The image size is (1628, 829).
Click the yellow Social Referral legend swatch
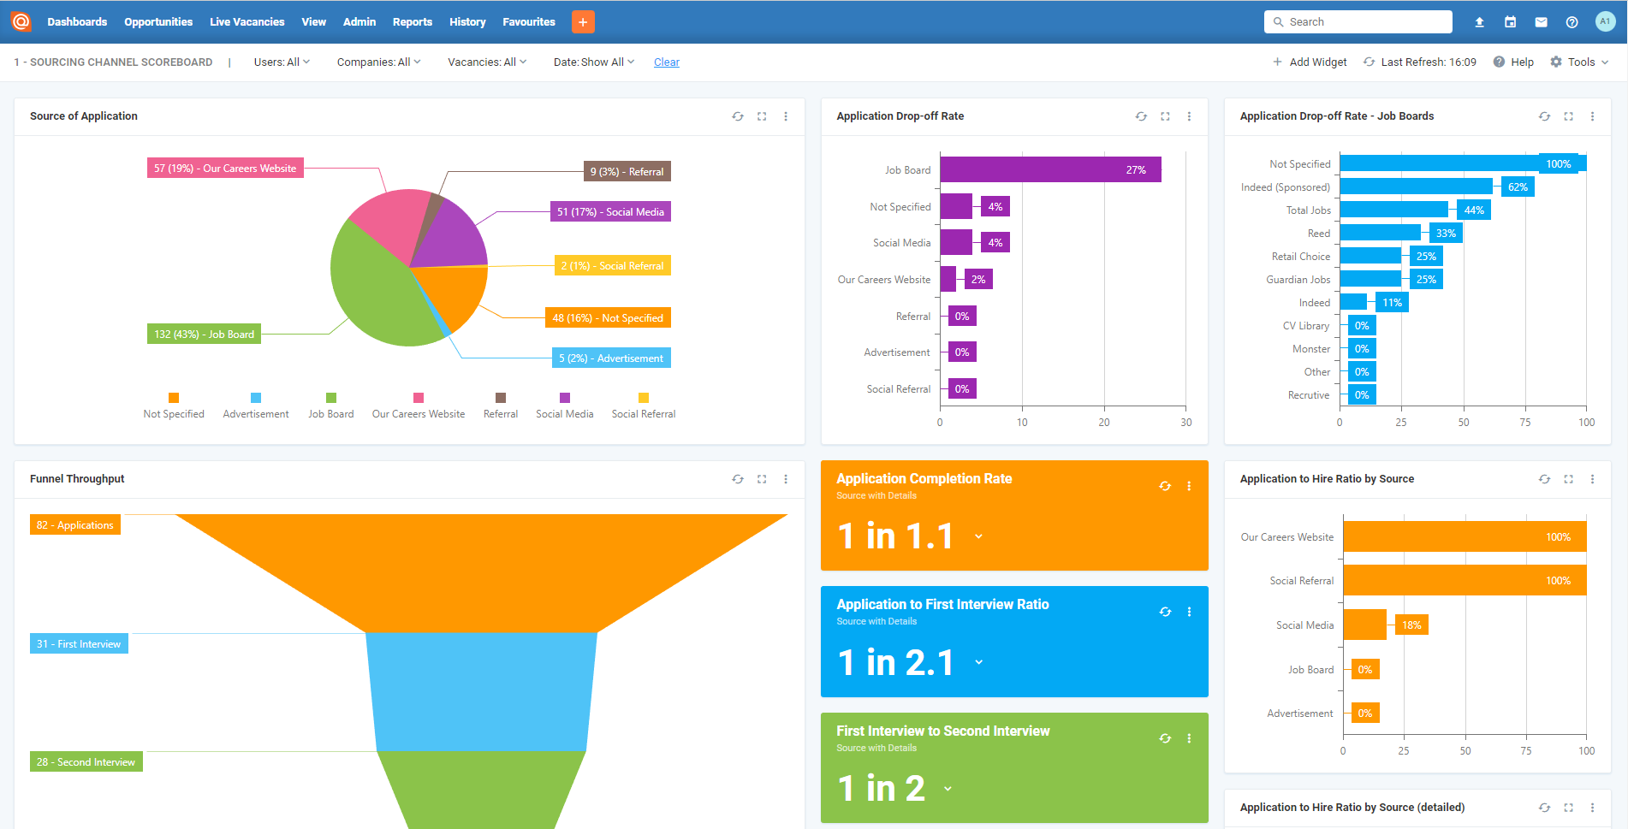644,398
